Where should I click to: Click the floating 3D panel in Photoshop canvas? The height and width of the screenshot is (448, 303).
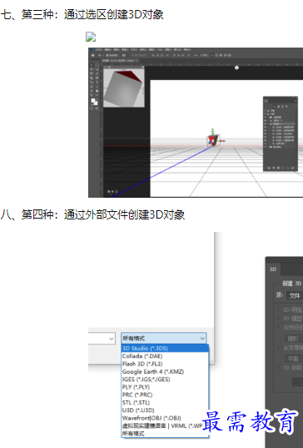[x=281, y=133]
